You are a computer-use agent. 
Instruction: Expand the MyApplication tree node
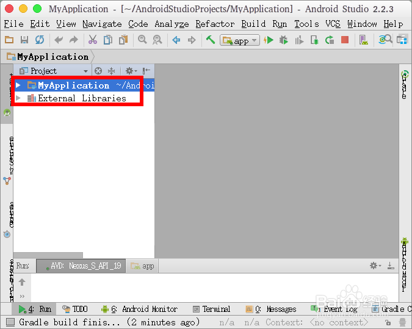click(x=18, y=85)
